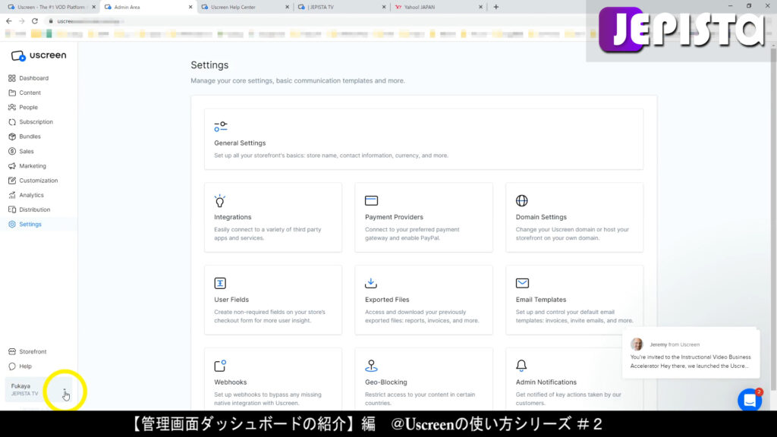Click the Integrations lightbulb icon
Viewport: 777px width, 437px height.
pos(220,200)
